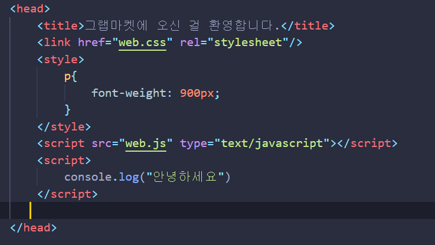Click the closing </script> tag below console.log

tap(67, 194)
